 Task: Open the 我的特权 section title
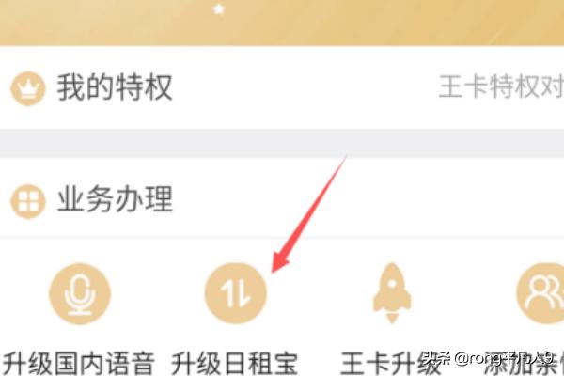click(115, 87)
